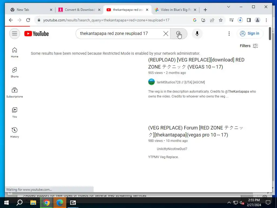Go back to previous page
The height and width of the screenshot is (208, 277).
tap(11, 20)
